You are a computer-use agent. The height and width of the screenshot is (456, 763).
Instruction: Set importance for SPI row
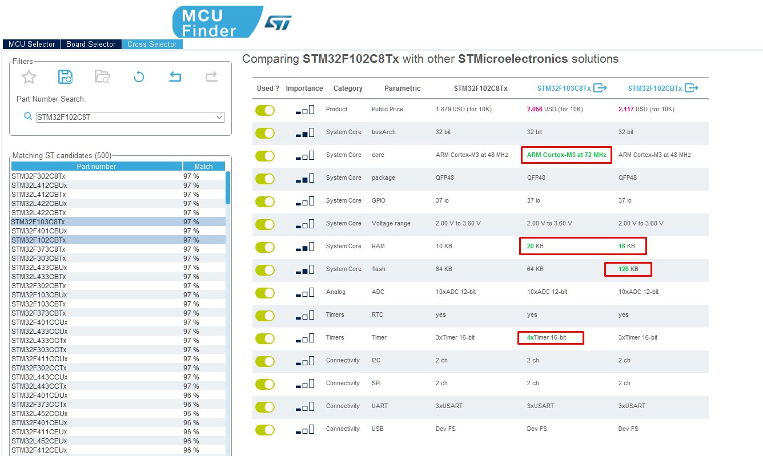(x=305, y=384)
